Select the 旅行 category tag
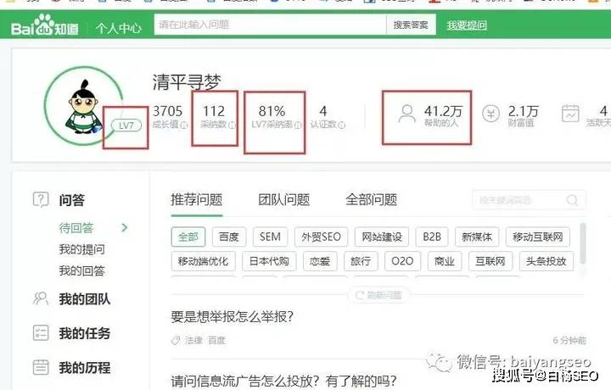 click(361, 261)
